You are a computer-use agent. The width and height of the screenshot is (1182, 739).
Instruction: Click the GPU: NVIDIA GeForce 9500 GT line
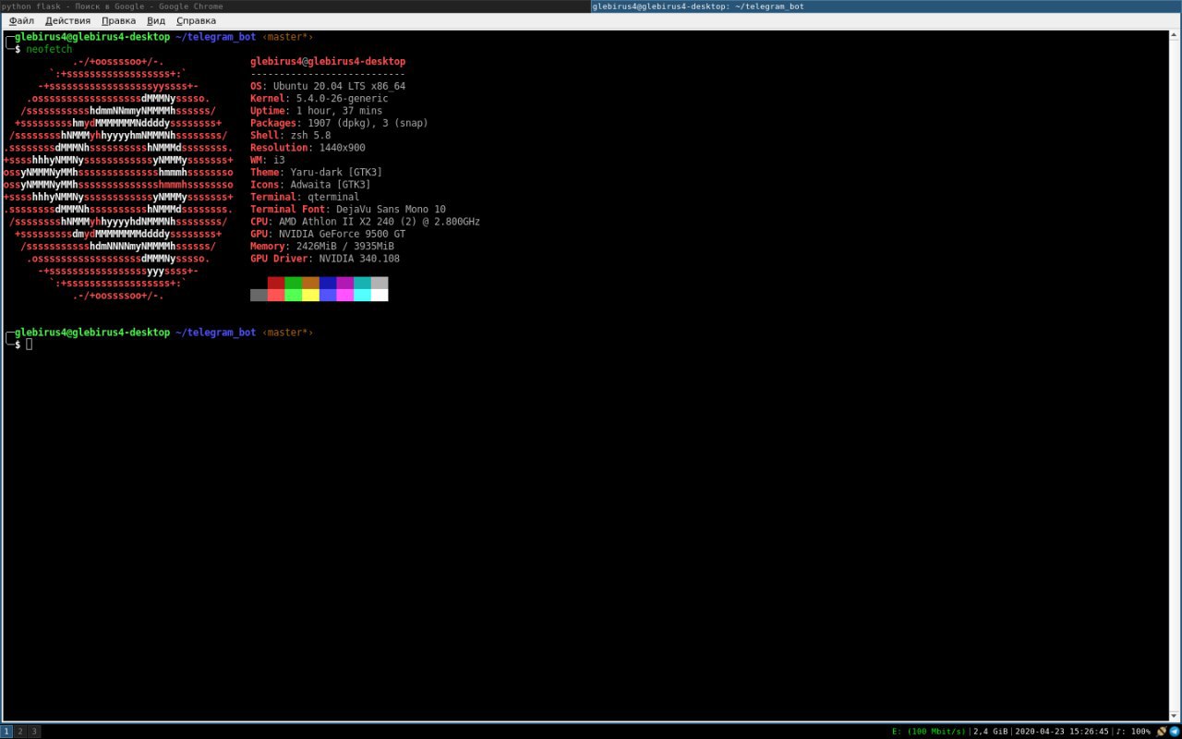click(x=328, y=234)
